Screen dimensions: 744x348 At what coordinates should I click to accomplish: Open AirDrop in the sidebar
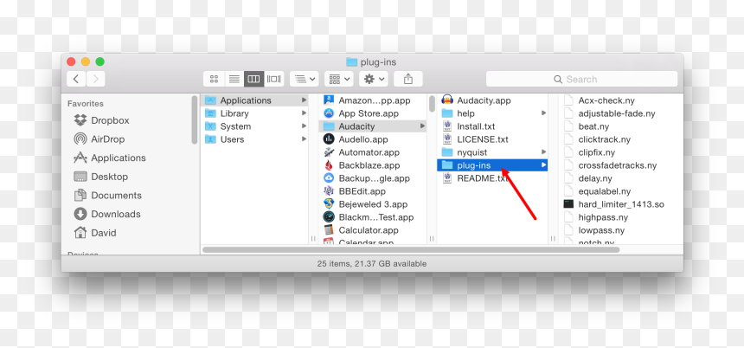pos(99,139)
